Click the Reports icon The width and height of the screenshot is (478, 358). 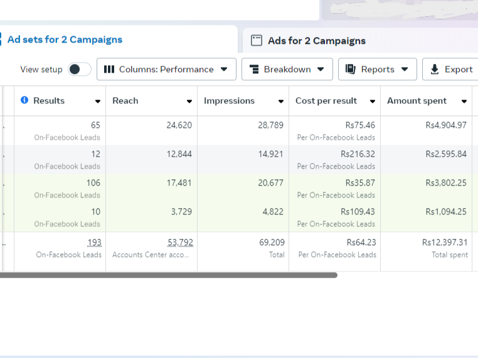click(351, 70)
